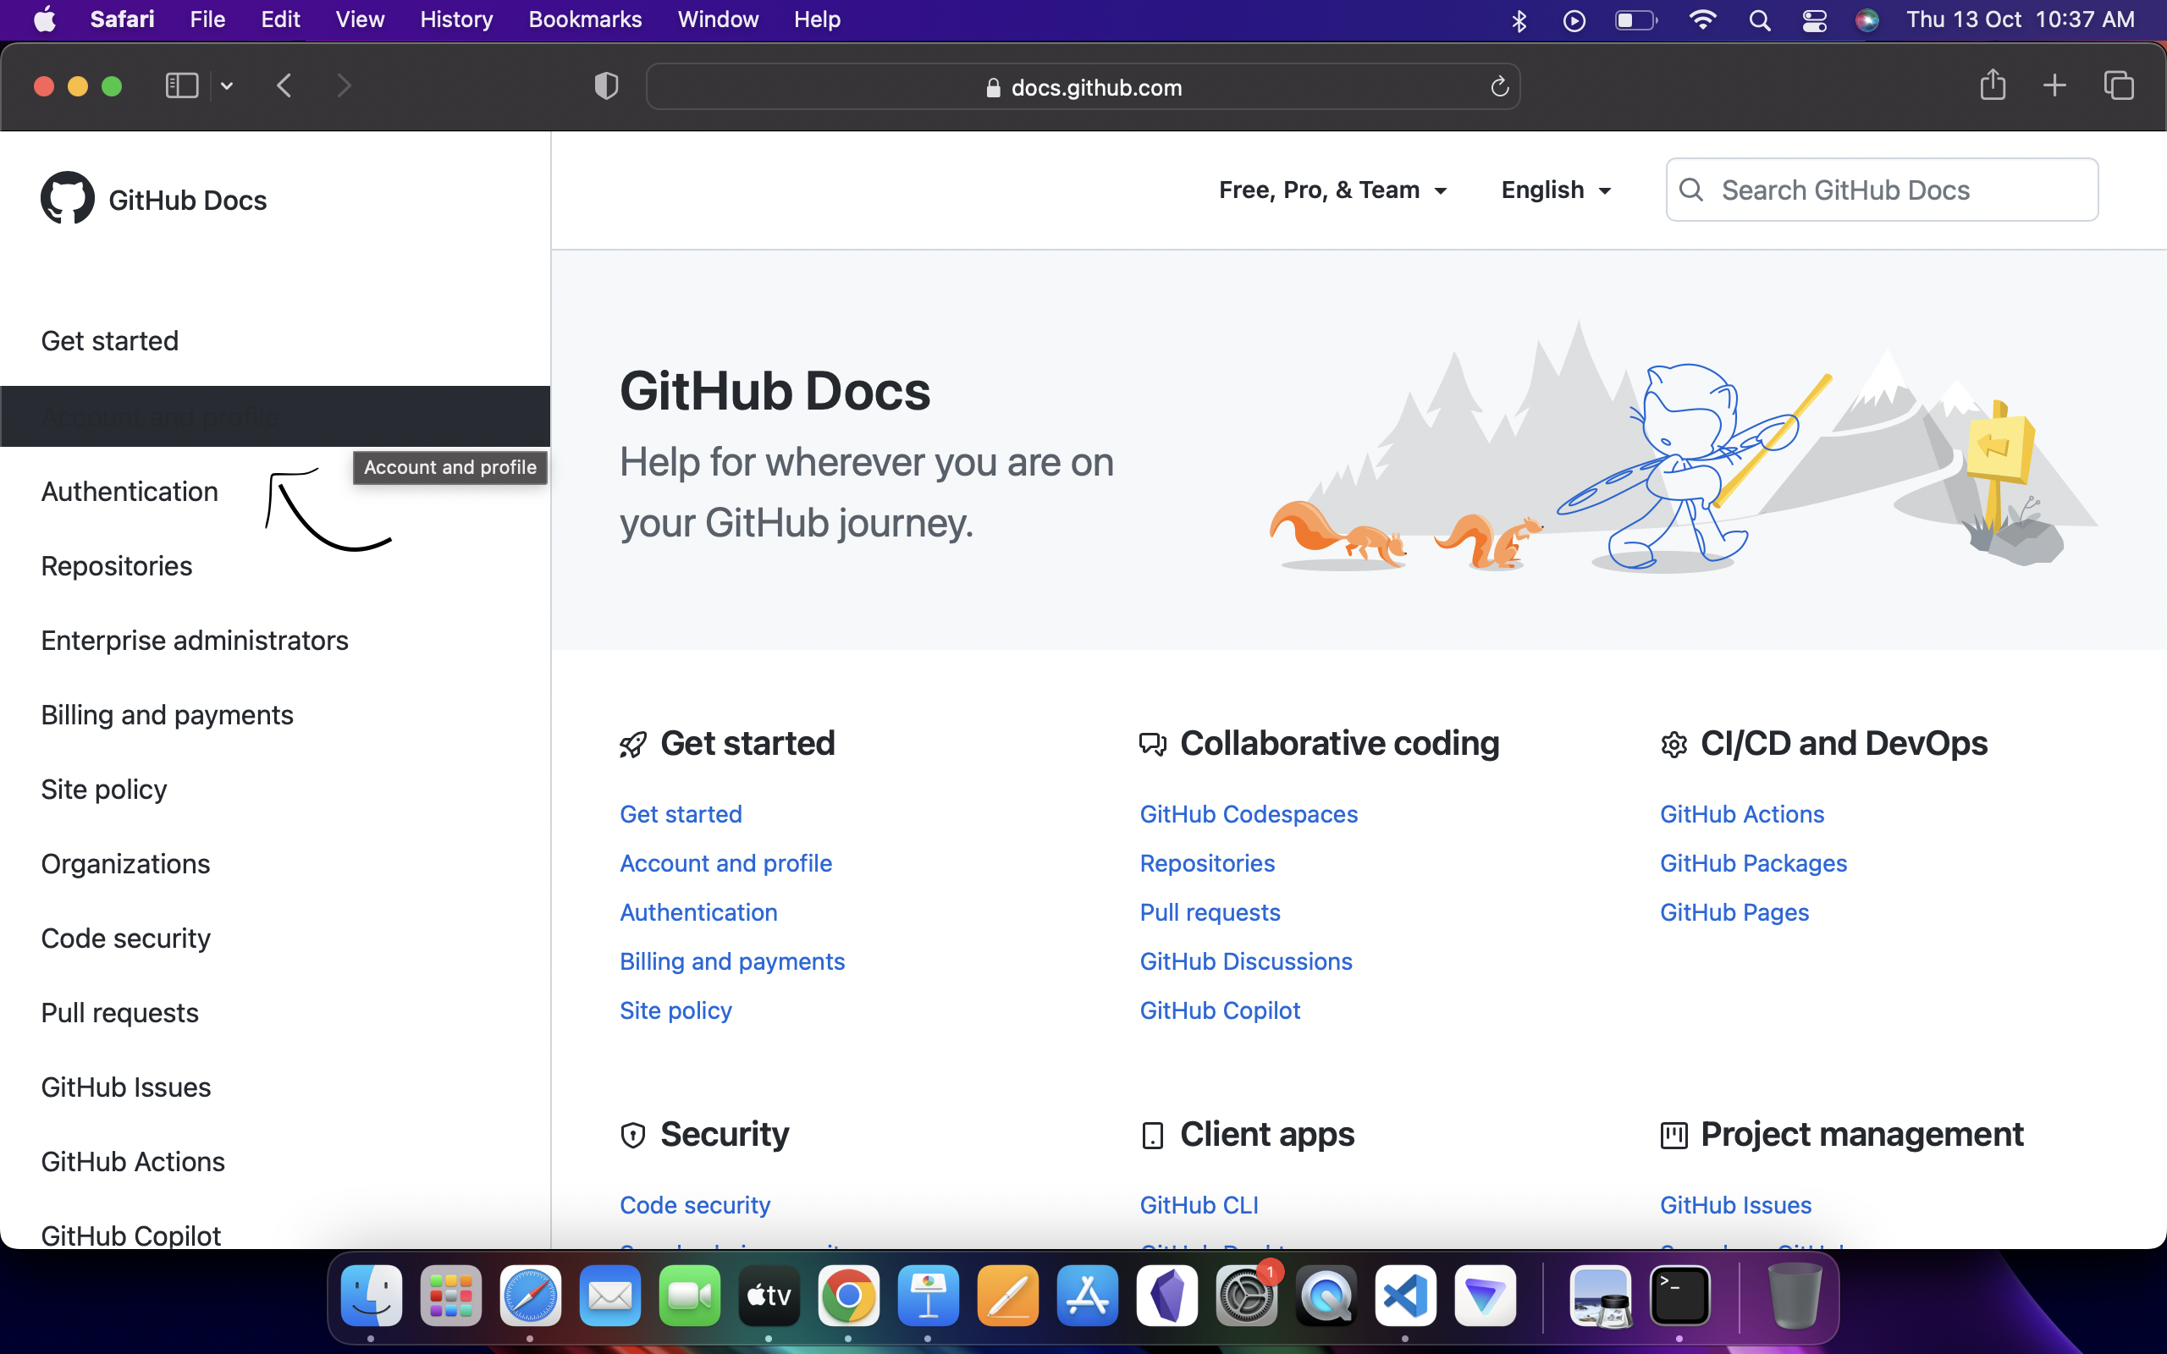Image resolution: width=2167 pixels, height=1354 pixels.
Task: Open Visual Studio Code from the Dock
Action: coord(1405,1296)
